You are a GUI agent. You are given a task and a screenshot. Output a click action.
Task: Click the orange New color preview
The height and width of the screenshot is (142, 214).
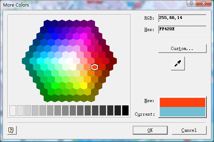pyautogui.click(x=182, y=102)
